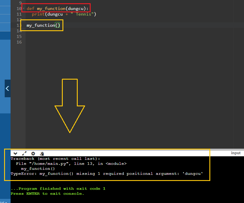
Task: Click the "def my_function(dungcu):" code line
Action: pyautogui.click(x=57, y=9)
